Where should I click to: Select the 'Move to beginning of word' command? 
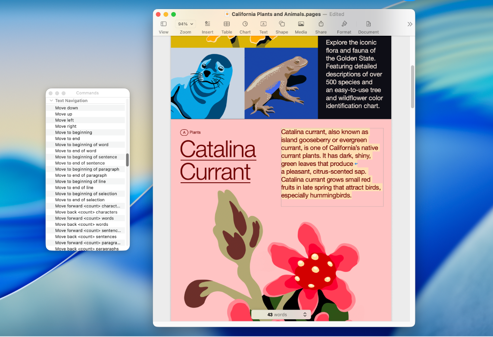pos(81,145)
